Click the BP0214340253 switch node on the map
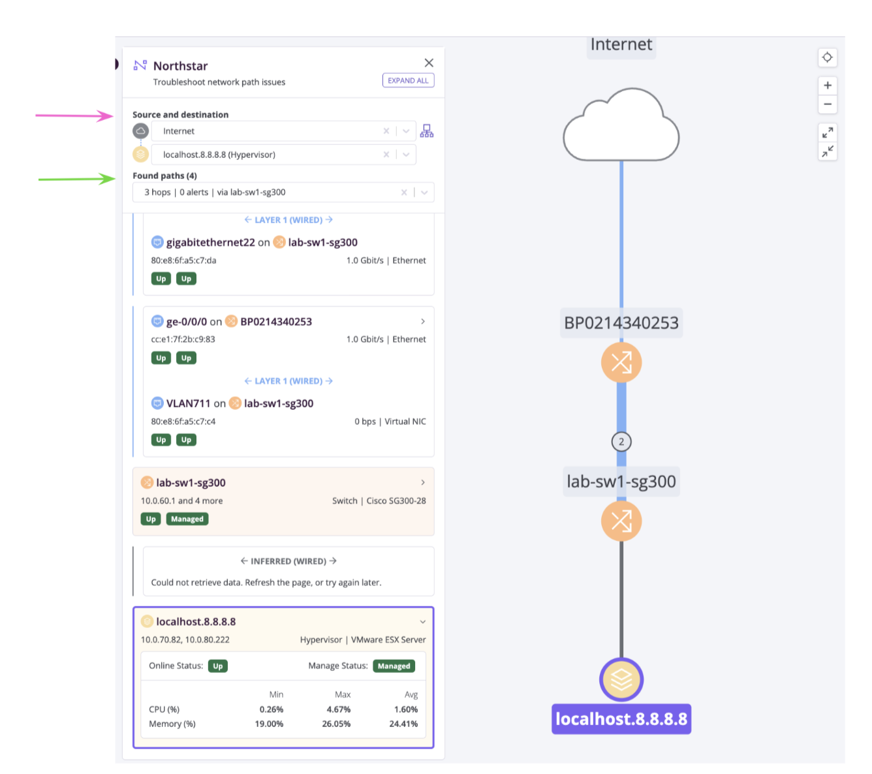Image resolution: width=872 pixels, height=774 pixels. [x=621, y=362]
